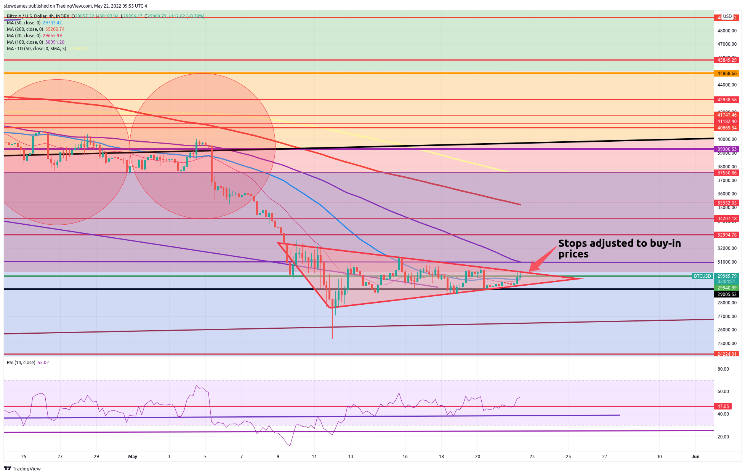Open the USD currency selector on price axis

pos(727,16)
